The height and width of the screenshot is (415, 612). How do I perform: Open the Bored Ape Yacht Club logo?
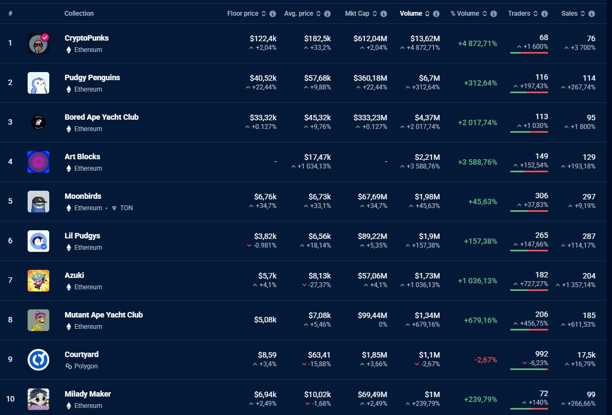(38, 122)
